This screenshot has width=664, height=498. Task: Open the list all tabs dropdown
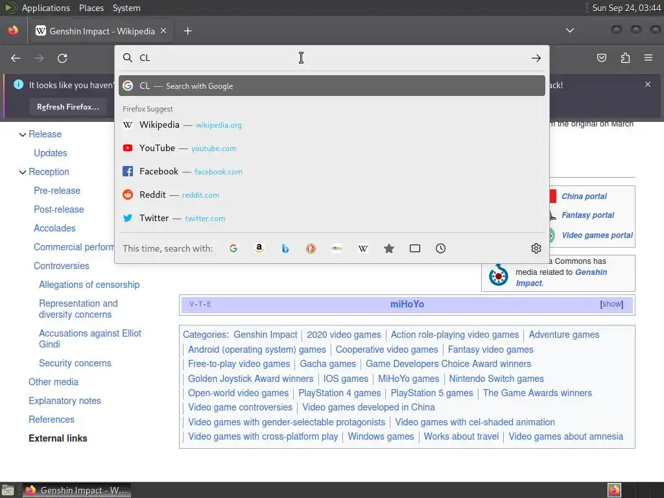pos(570,30)
